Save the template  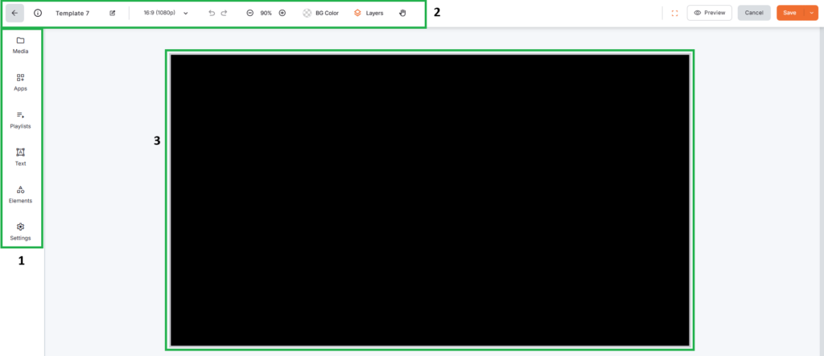pos(789,13)
